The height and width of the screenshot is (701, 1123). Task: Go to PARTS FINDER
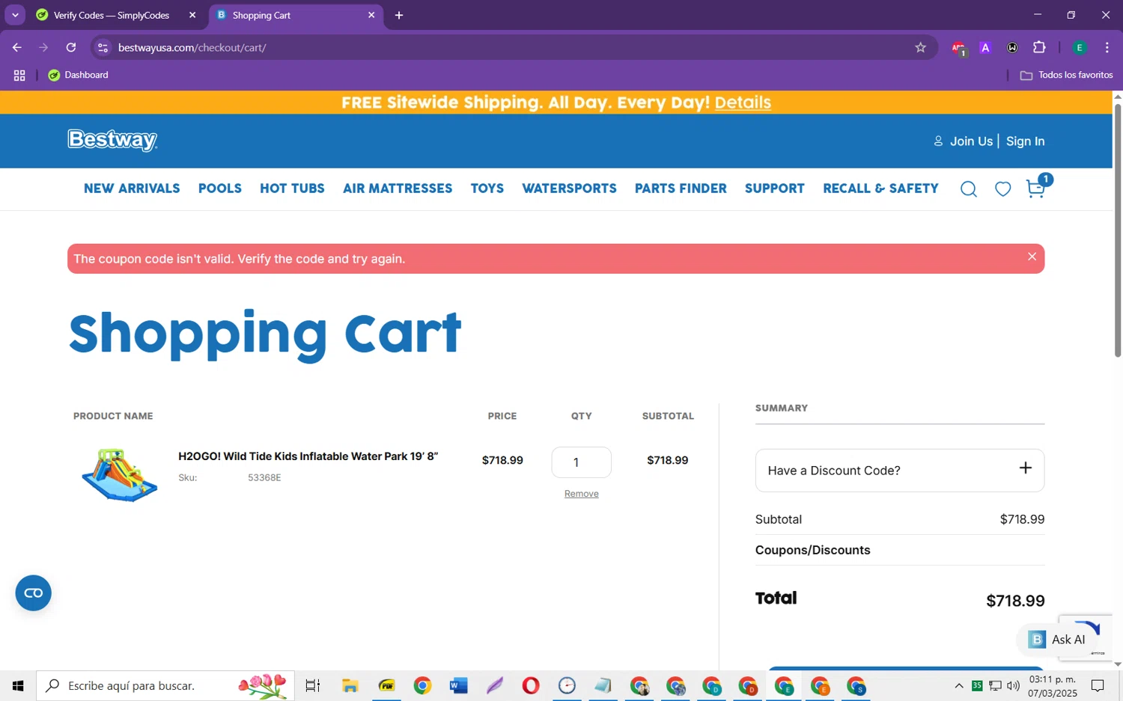pyautogui.click(x=681, y=189)
